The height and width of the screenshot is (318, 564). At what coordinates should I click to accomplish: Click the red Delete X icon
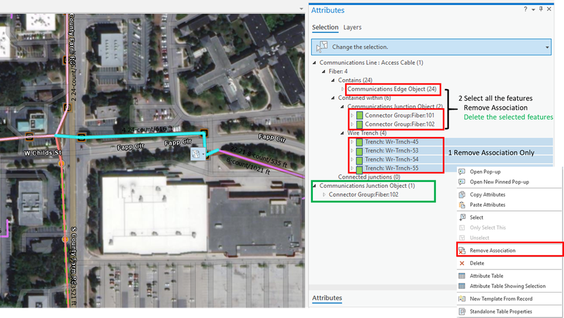[462, 263]
